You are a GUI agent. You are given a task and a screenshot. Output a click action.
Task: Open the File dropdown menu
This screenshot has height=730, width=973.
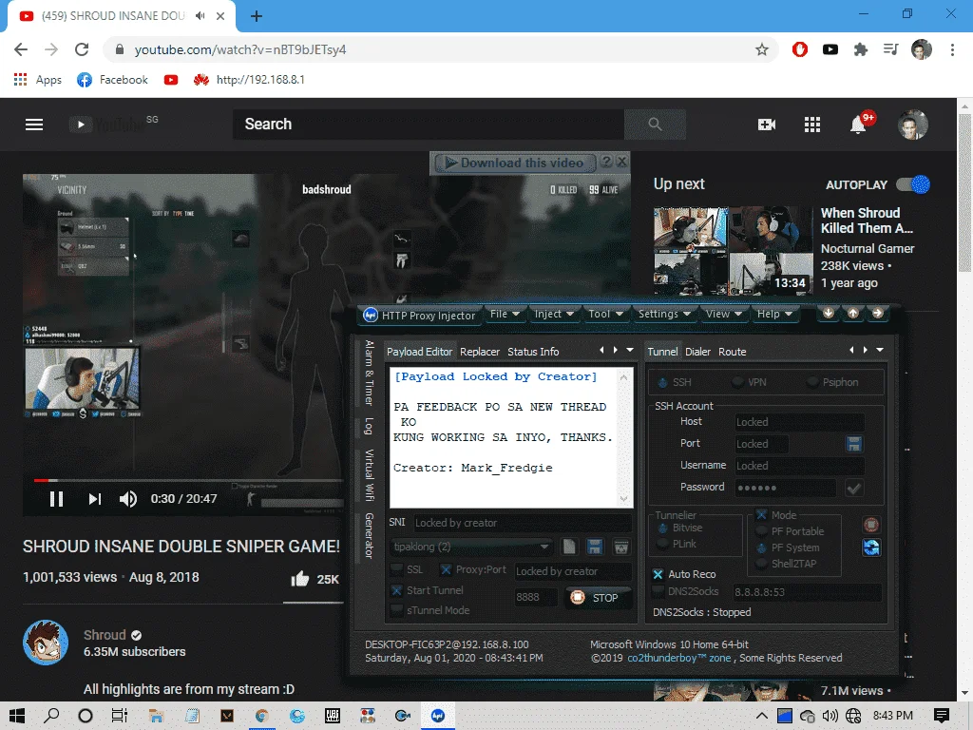(x=505, y=314)
